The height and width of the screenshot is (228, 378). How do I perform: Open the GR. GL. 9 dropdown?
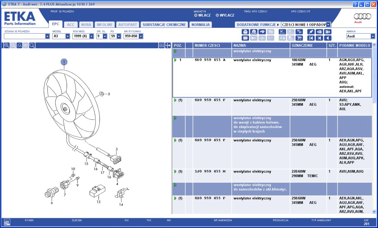[x=105, y=36]
